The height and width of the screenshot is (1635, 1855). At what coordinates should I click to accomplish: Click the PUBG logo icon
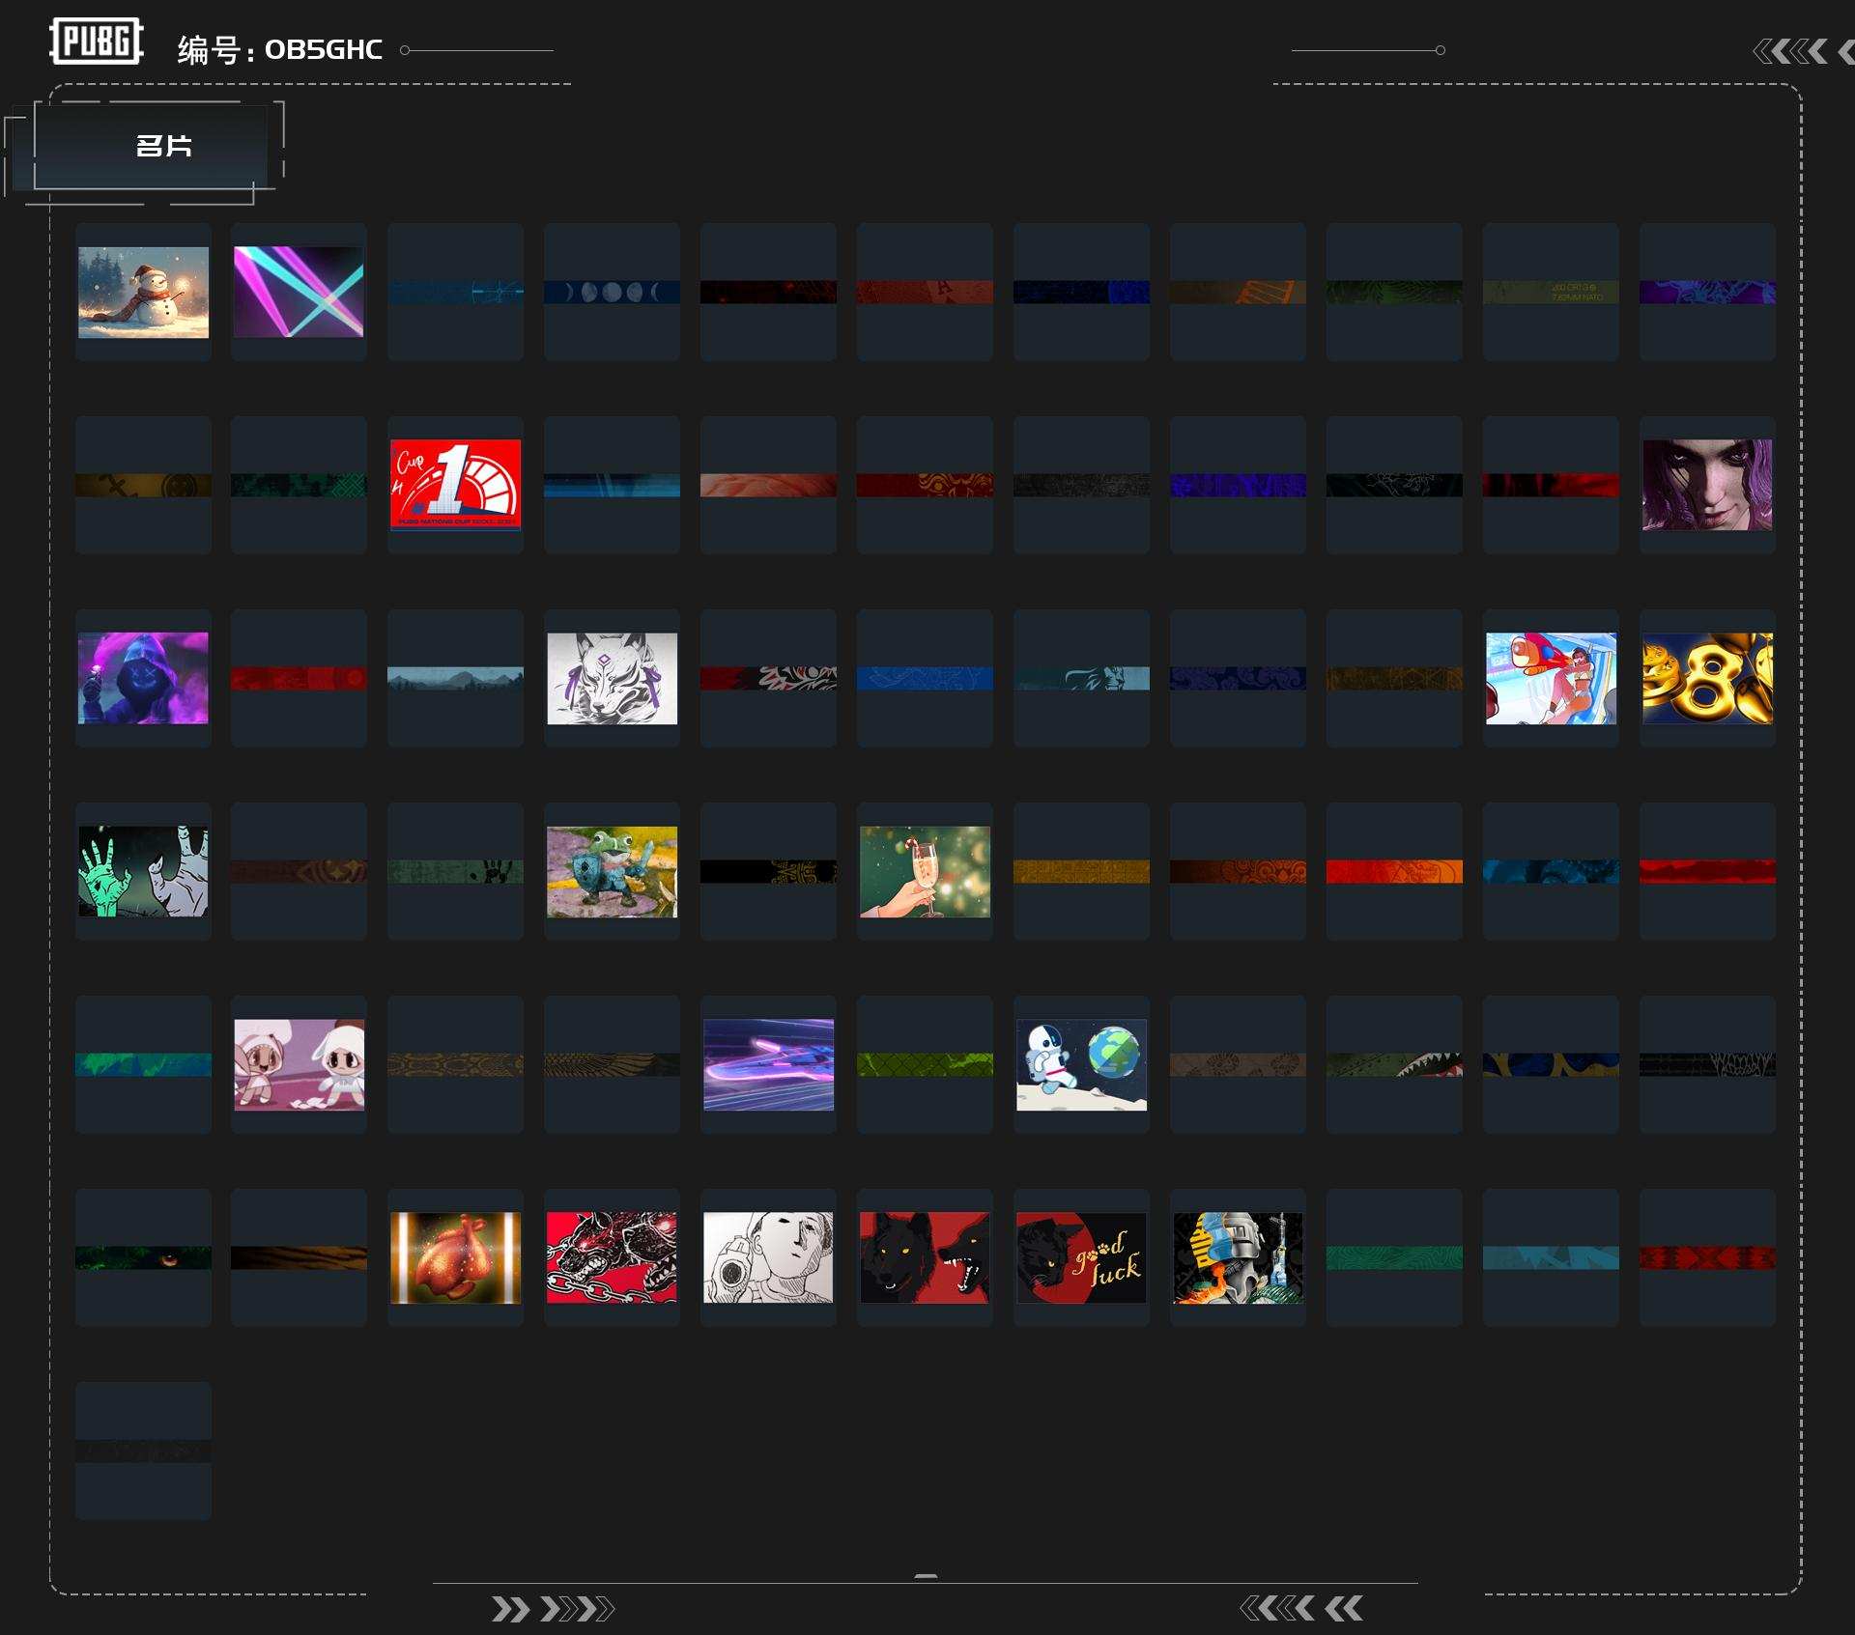coord(97,42)
